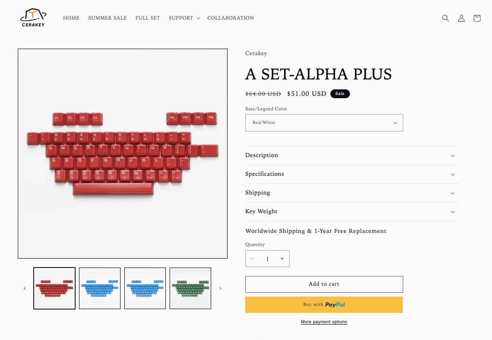Select the green keycap thumbnail
The height and width of the screenshot is (340, 492).
190,288
